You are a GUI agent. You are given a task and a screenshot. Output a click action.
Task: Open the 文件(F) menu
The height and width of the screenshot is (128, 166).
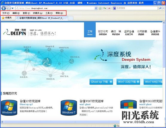click(6, 13)
